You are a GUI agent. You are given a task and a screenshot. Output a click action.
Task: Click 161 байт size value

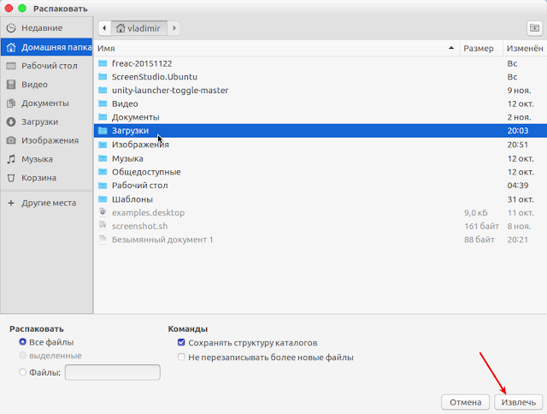point(481,226)
